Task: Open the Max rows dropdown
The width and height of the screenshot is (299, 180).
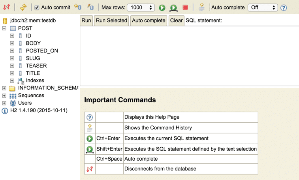Action: point(141,7)
